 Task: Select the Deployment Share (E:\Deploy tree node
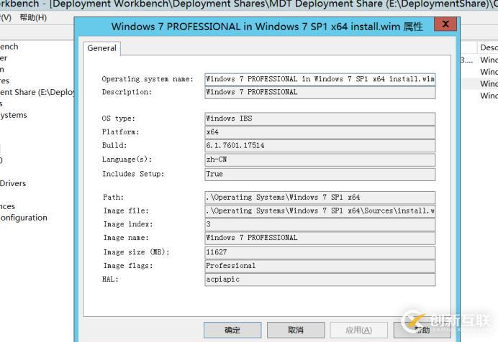(37, 92)
